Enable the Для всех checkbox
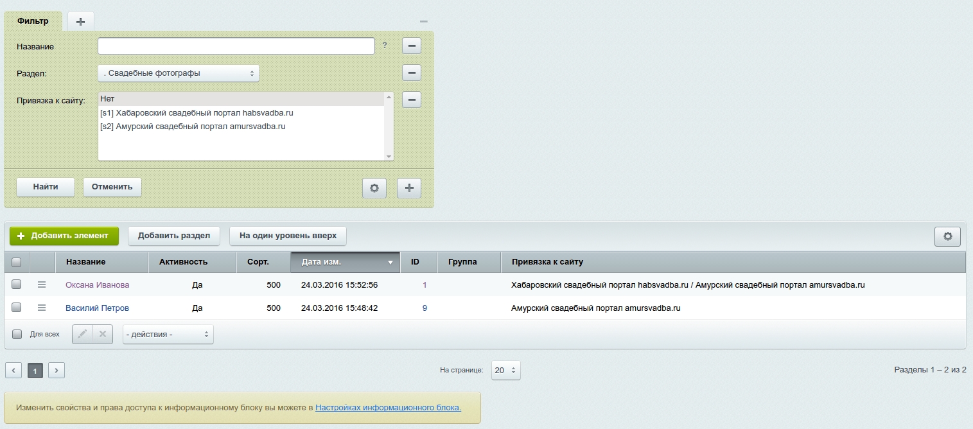The width and height of the screenshot is (973, 429). [x=17, y=334]
